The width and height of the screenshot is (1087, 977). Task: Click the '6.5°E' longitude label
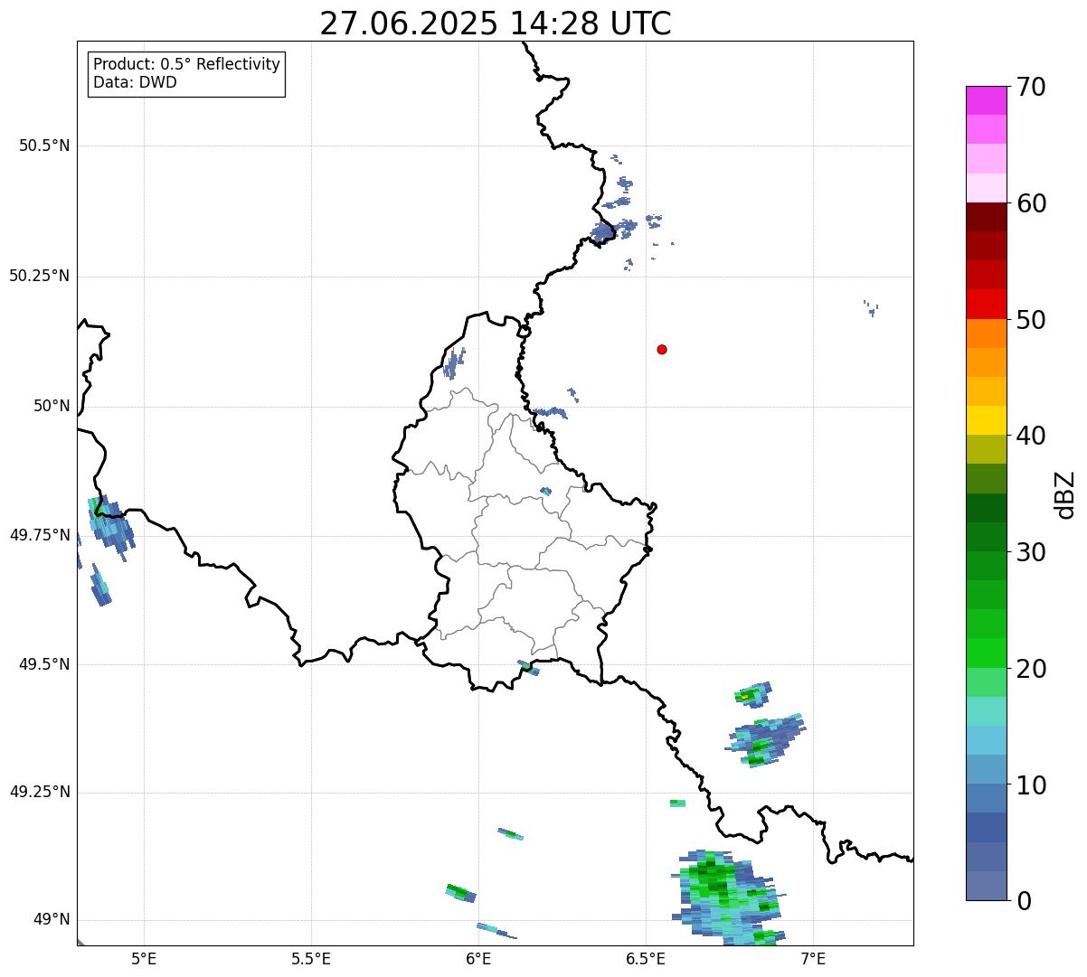click(x=646, y=960)
